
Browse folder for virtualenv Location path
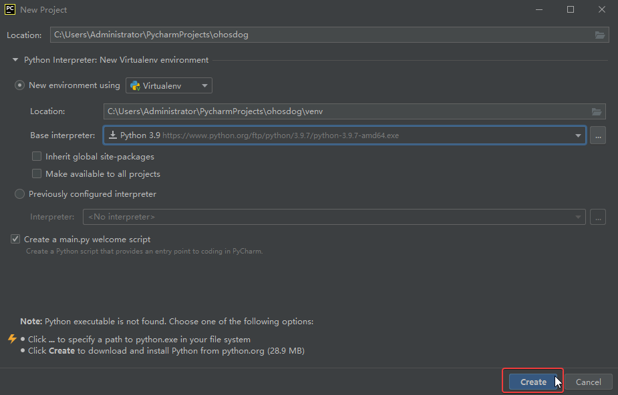pyautogui.click(x=597, y=111)
